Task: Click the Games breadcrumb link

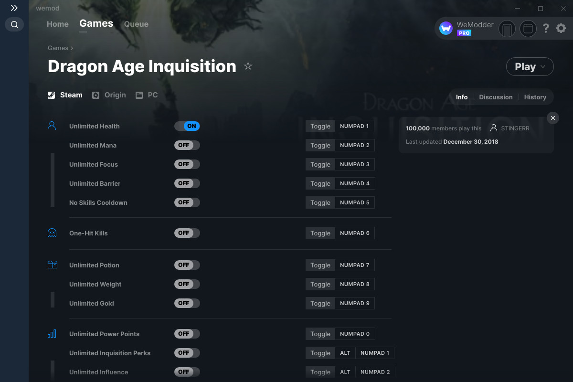Action: [x=58, y=48]
